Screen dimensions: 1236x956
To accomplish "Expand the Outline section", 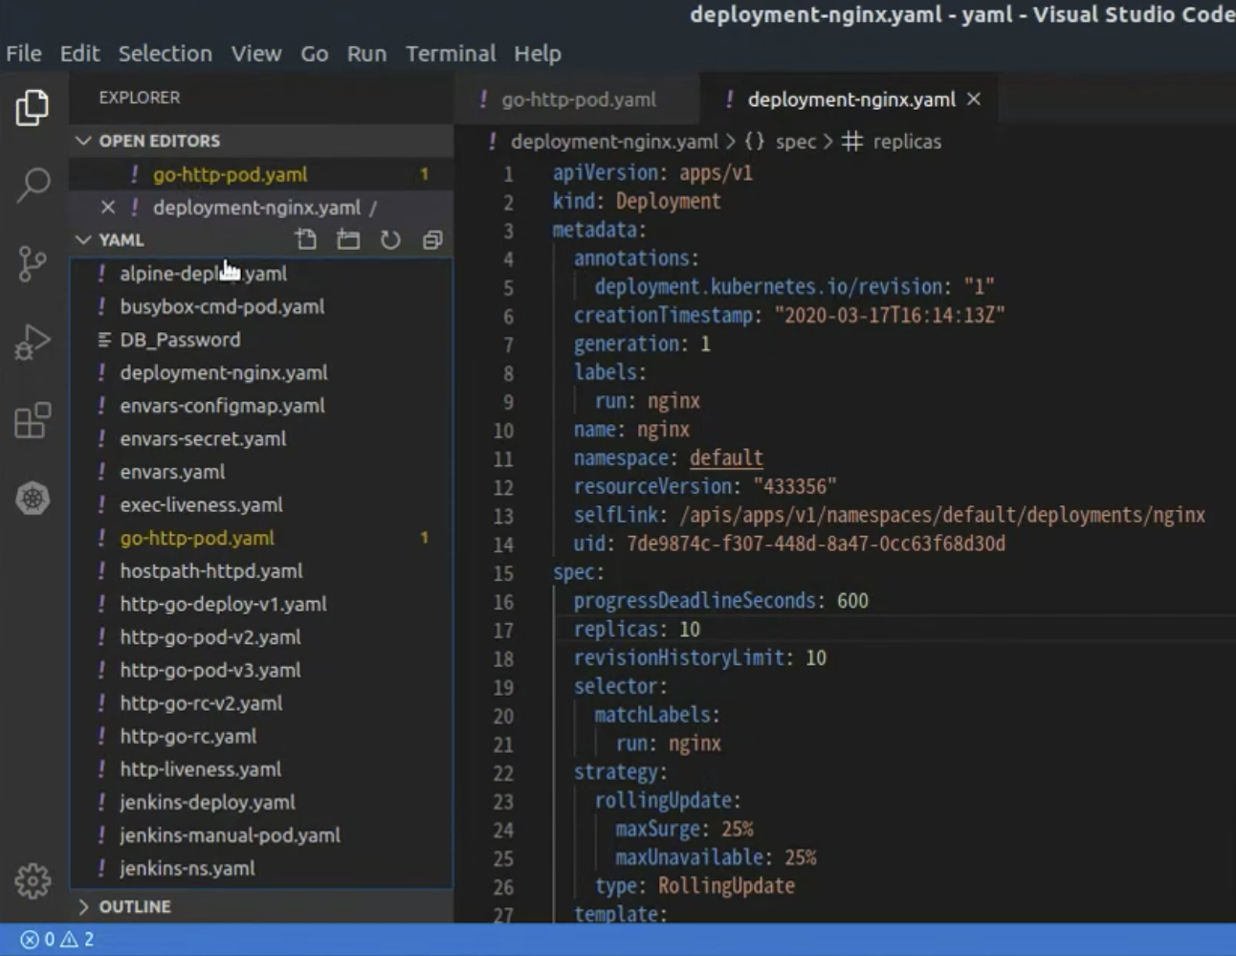I will click(x=84, y=906).
